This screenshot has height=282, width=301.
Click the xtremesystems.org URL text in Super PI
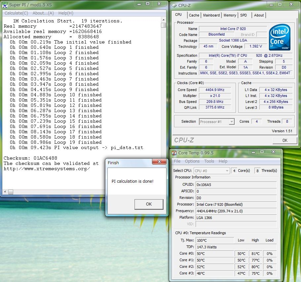pos(47,169)
